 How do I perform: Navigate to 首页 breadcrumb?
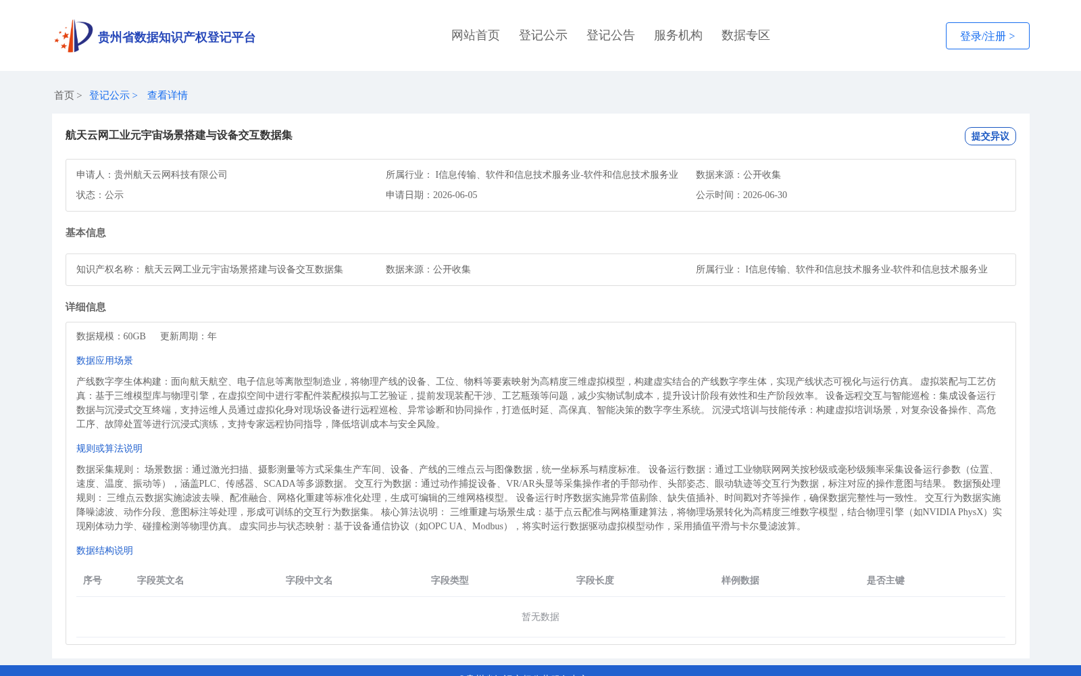tap(64, 95)
